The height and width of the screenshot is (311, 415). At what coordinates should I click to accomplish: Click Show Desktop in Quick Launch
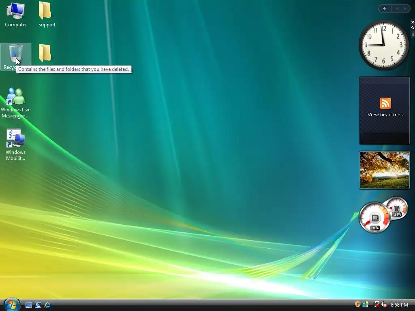tap(29, 305)
